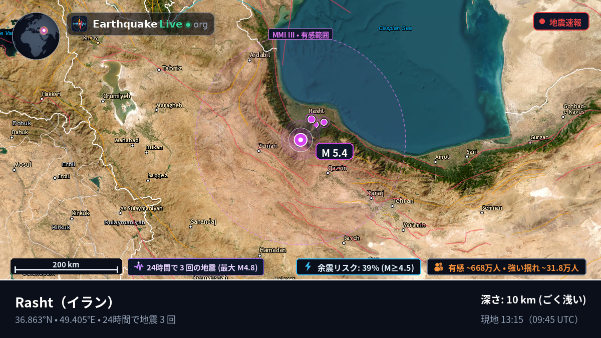
Task: Click the Qazvin city label
Action: click(338, 168)
